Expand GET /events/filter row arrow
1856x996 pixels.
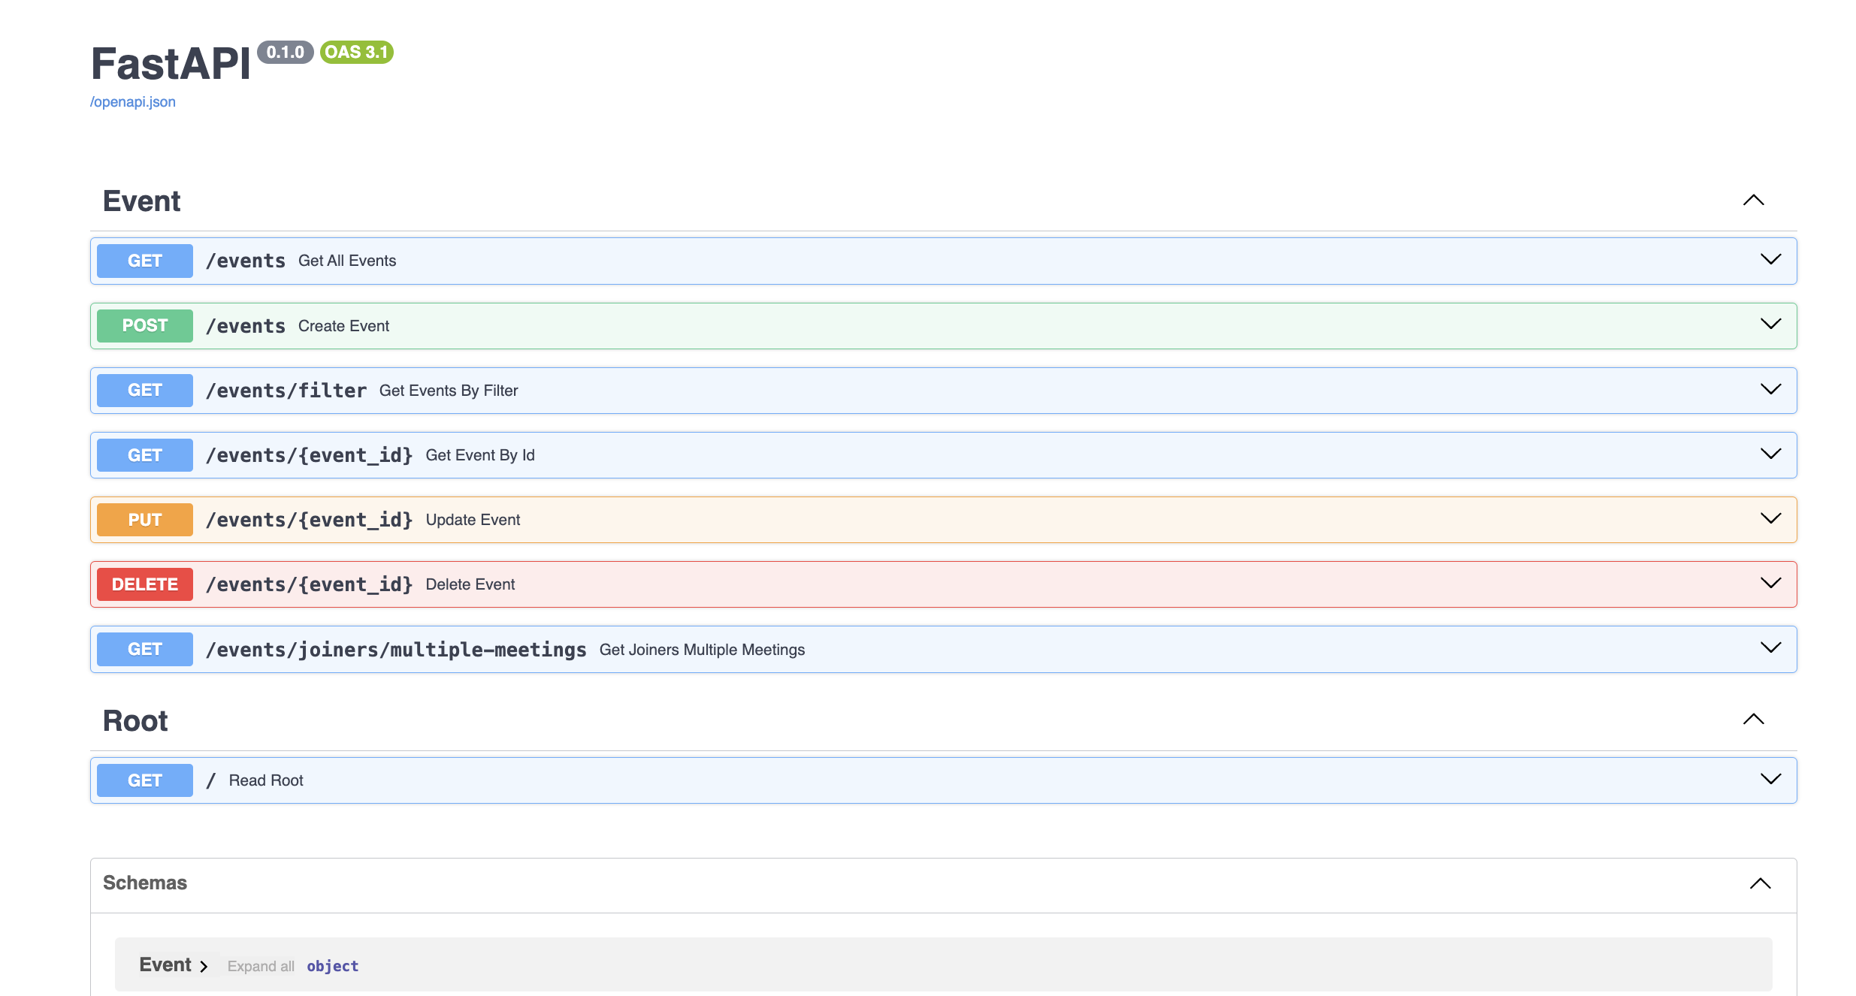[x=1770, y=389]
